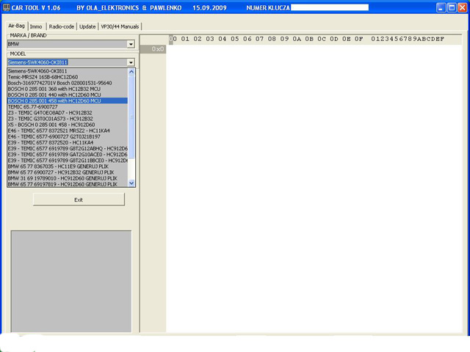Select BOSCH 0 285 001 440 with HC12D60 MCU
This screenshot has height=352, width=470.
coord(68,95)
